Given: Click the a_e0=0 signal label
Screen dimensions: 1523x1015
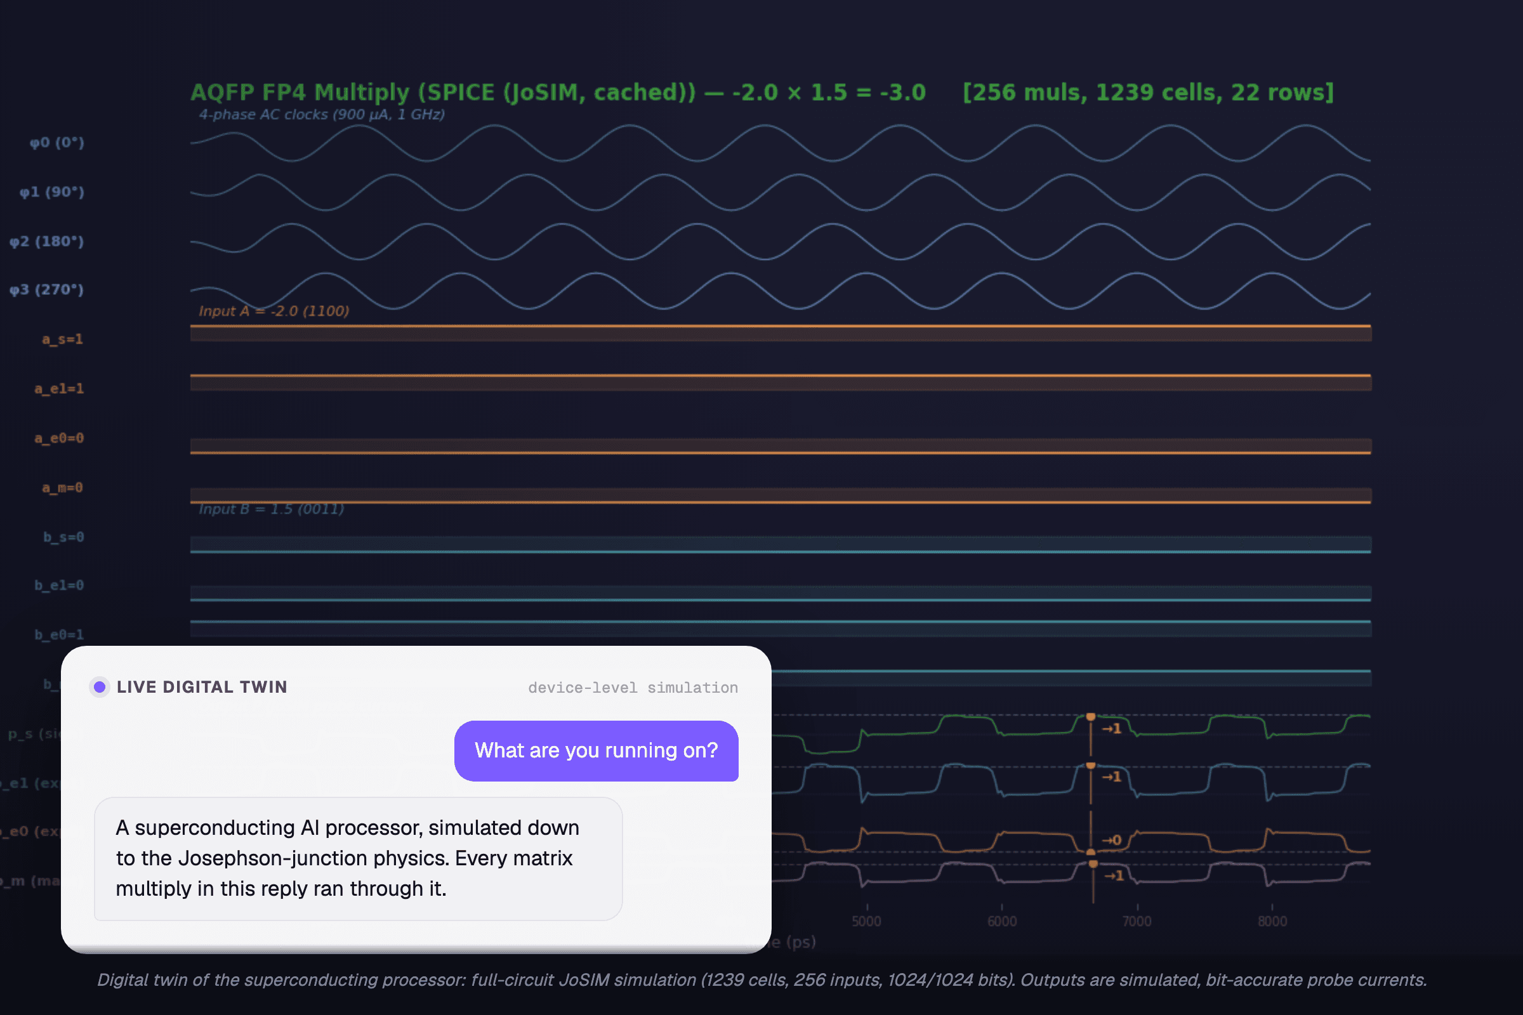Looking at the screenshot, I should [x=59, y=438].
